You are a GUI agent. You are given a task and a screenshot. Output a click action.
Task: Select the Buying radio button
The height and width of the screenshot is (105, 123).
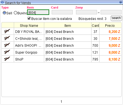(x=15, y=13)
